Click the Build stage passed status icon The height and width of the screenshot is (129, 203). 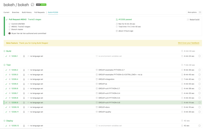[x=4, y=51]
